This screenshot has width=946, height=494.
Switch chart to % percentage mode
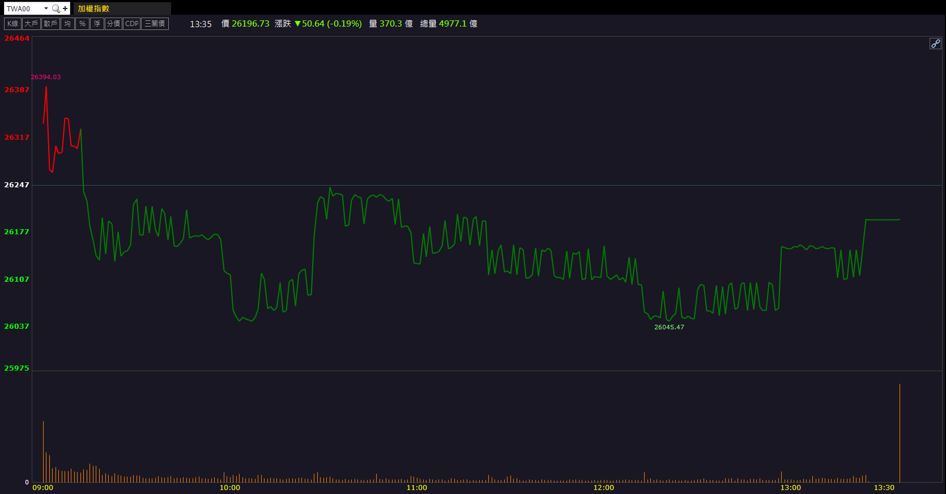[82, 24]
